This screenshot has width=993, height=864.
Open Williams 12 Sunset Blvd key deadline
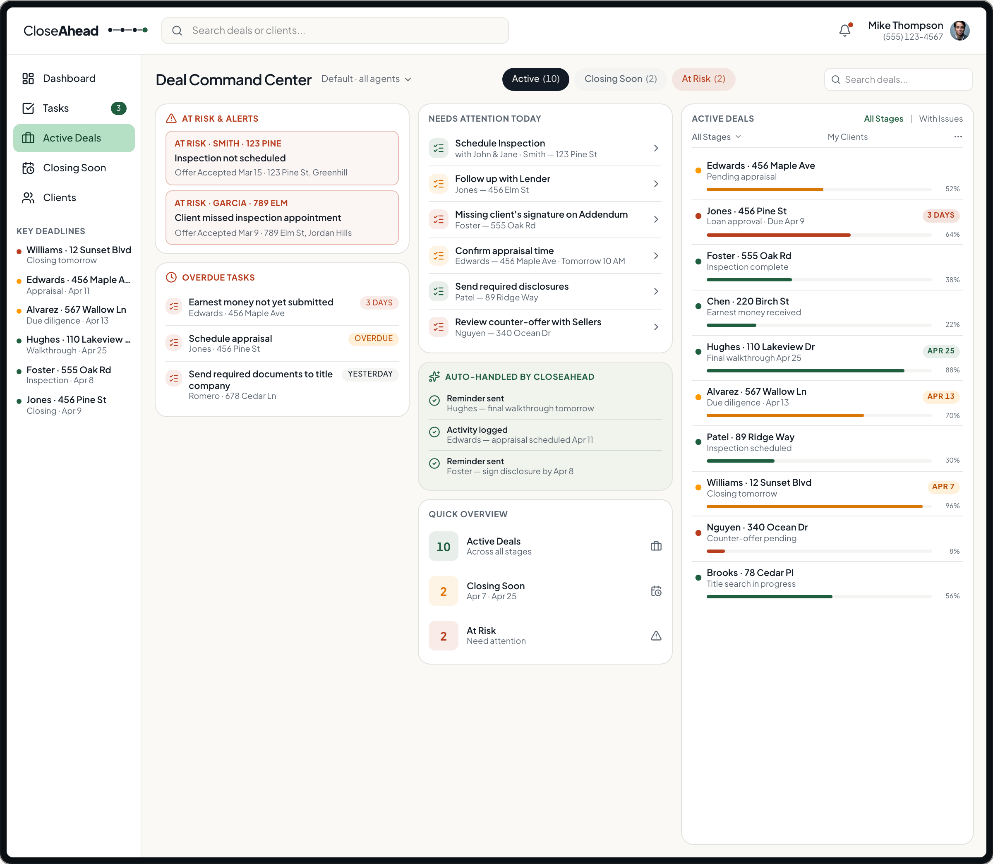[78, 254]
